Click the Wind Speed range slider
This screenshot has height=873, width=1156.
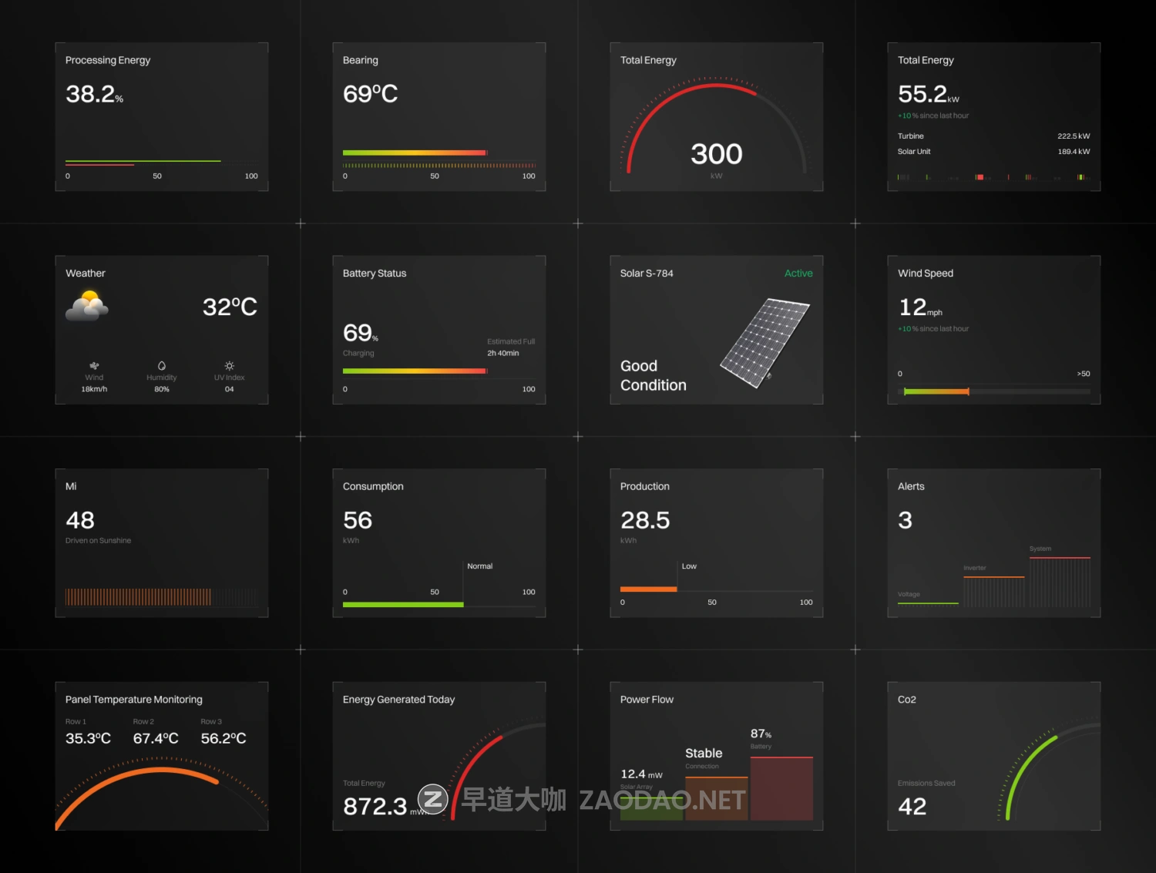pos(994,391)
